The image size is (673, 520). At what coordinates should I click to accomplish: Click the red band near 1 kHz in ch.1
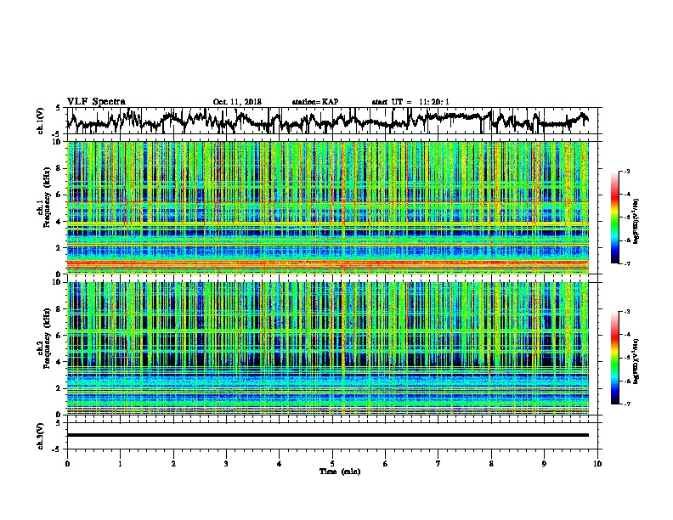[x=328, y=263]
